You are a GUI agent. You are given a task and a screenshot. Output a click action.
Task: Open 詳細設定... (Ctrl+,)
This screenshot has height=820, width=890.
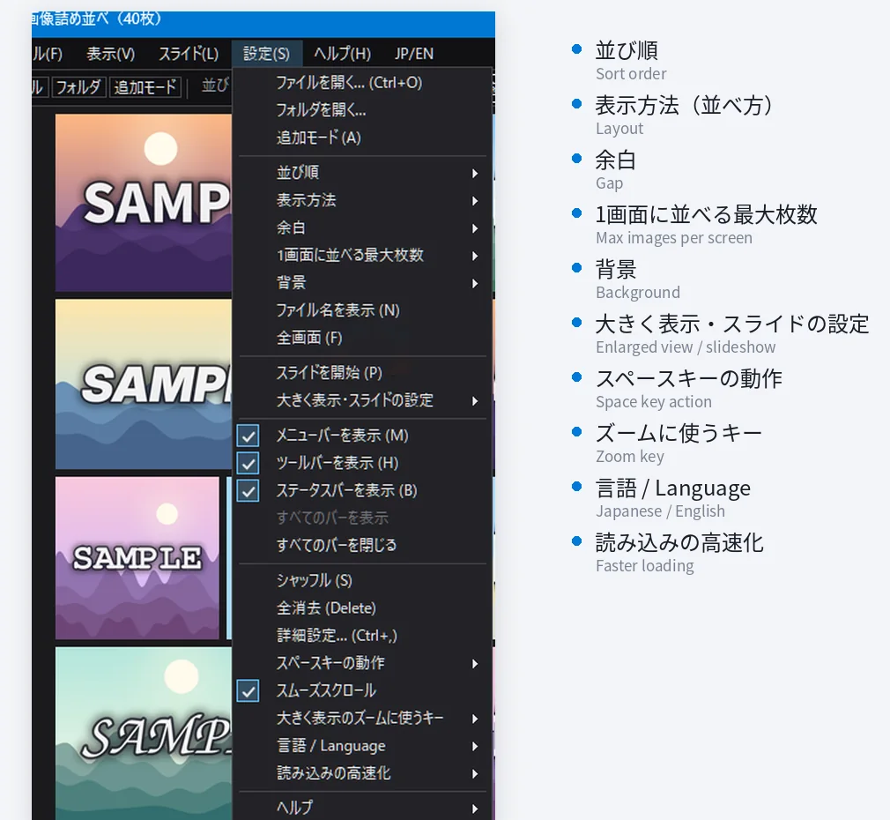pyautogui.click(x=362, y=636)
